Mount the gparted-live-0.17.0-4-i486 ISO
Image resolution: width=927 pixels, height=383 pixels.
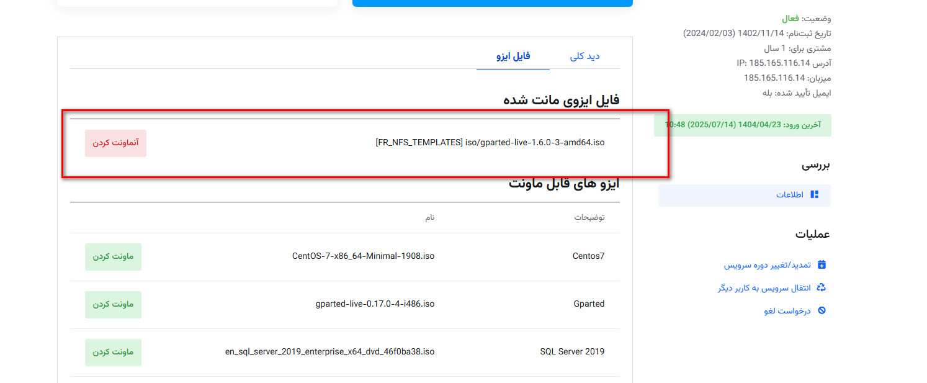[x=112, y=304]
